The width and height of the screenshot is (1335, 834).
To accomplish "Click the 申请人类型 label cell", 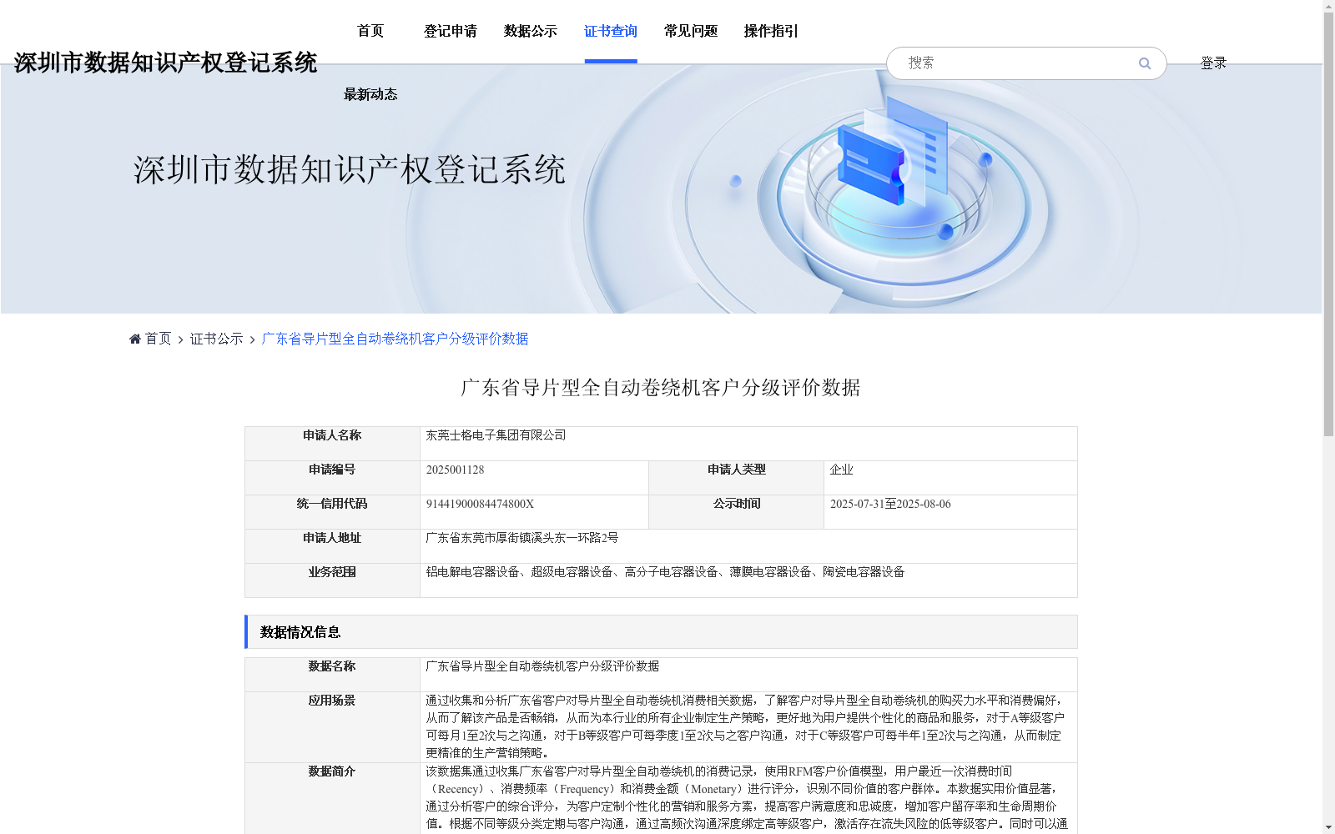I will point(737,478).
